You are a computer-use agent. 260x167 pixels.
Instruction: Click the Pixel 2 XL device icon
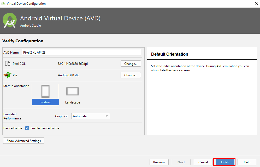[x=8, y=64]
